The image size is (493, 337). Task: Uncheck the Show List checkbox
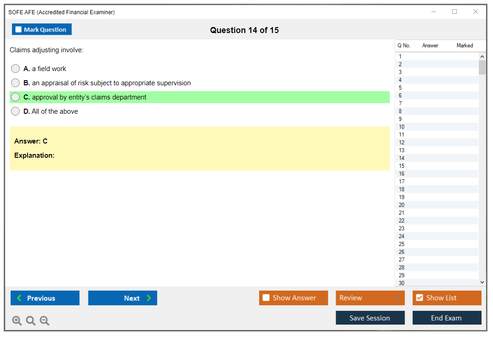tap(419, 298)
